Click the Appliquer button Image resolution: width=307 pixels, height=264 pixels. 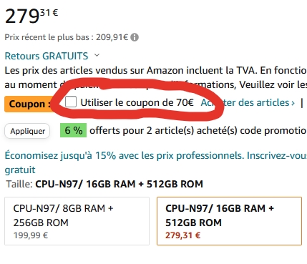(x=27, y=131)
